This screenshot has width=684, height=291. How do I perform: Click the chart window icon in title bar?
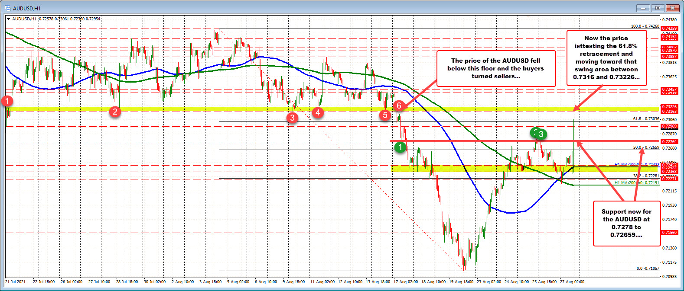pos(7,8)
